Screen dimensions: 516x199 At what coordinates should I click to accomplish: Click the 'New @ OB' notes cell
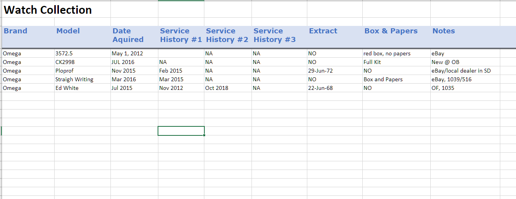tap(445, 62)
